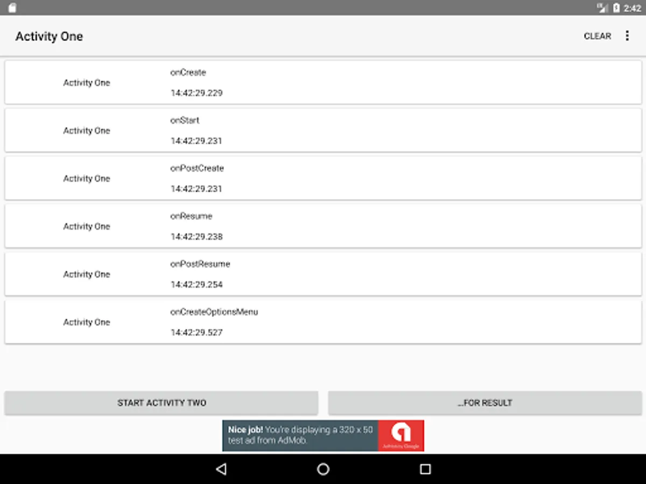Select the onStart log entry
Image resolution: width=646 pixels, height=484 pixels.
point(323,130)
